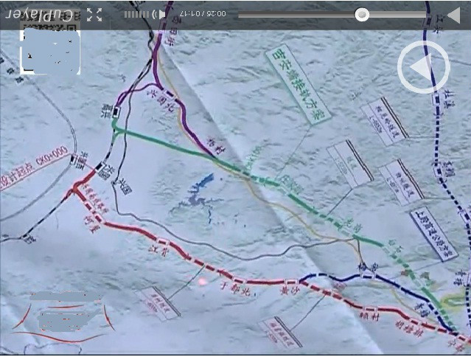Click the large circular play overlay button
The width and height of the screenshot is (471, 357).
[x=423, y=67]
